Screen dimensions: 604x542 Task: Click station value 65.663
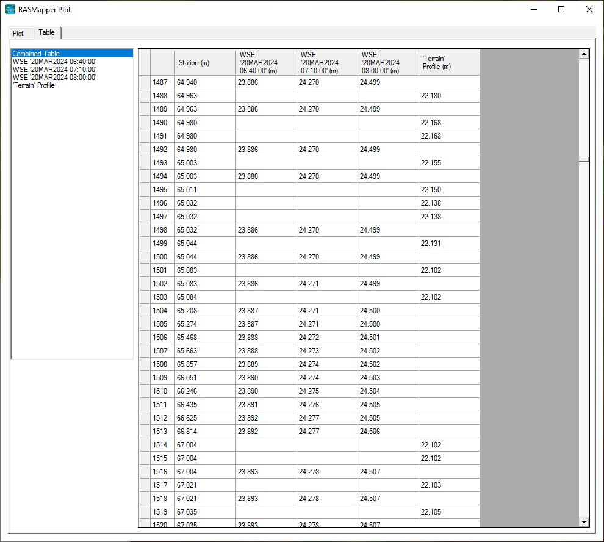point(205,351)
